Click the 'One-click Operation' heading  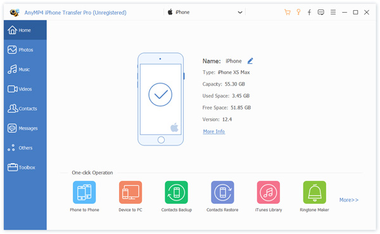click(x=92, y=173)
